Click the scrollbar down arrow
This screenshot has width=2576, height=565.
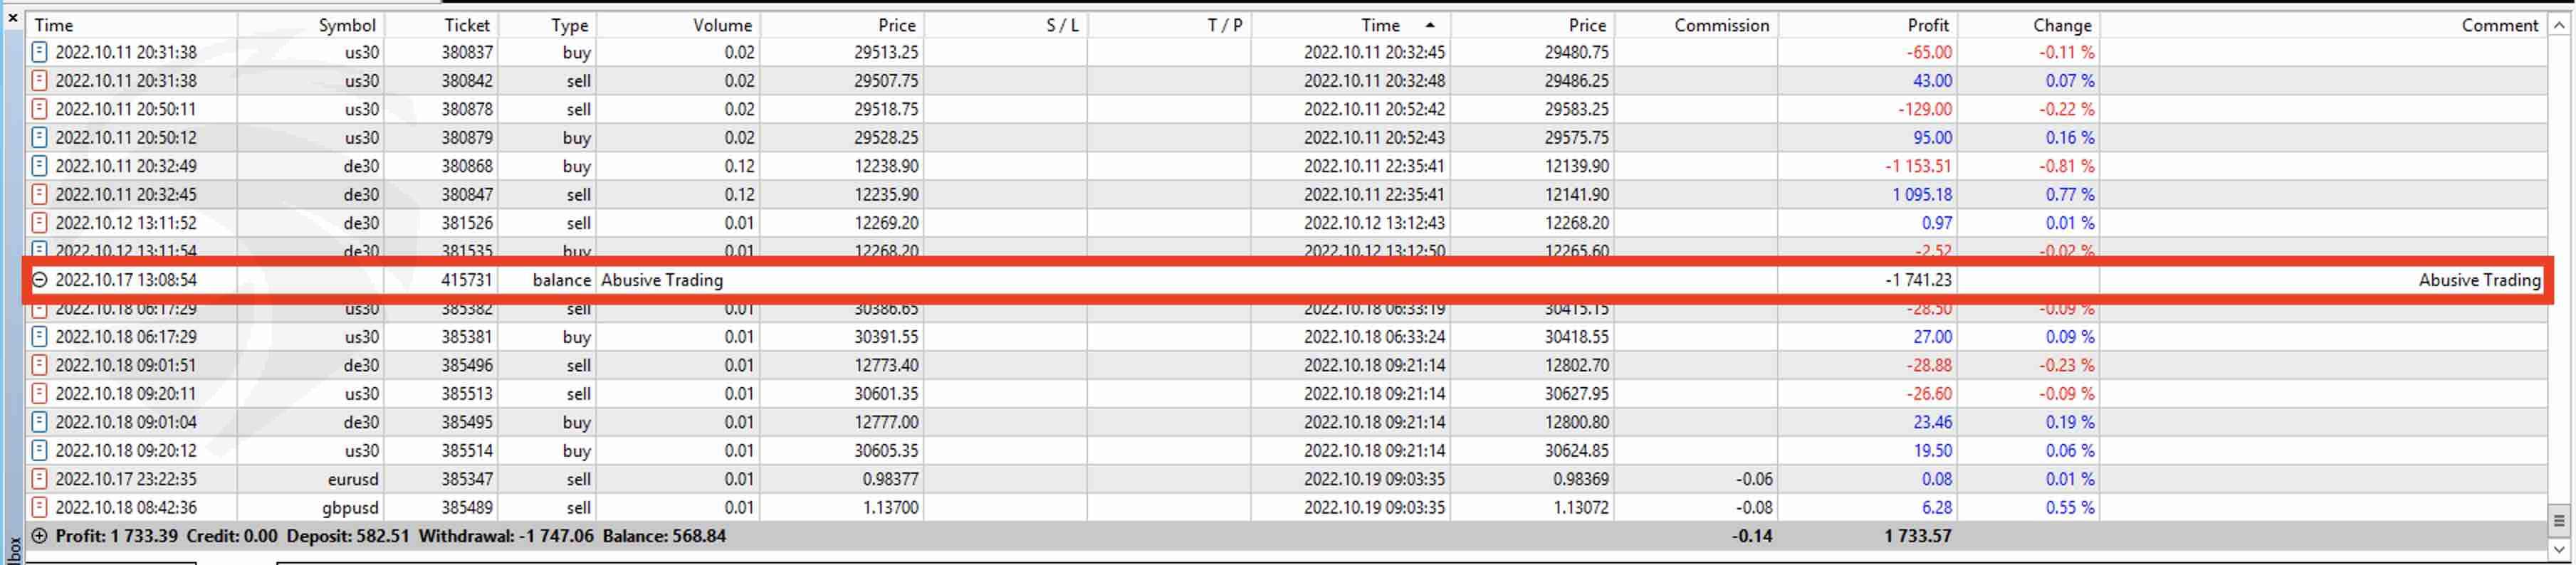click(2559, 549)
